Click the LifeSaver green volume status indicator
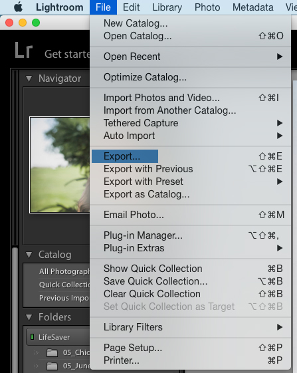297x373 pixels. 32,337
